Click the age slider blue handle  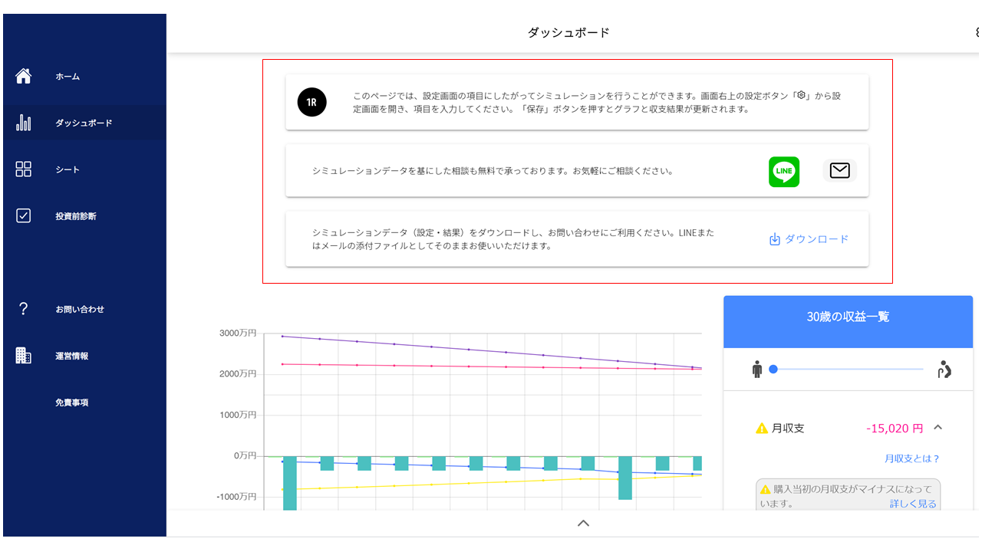773,370
